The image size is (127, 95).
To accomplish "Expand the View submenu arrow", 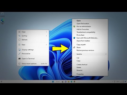I will pos(46,32).
